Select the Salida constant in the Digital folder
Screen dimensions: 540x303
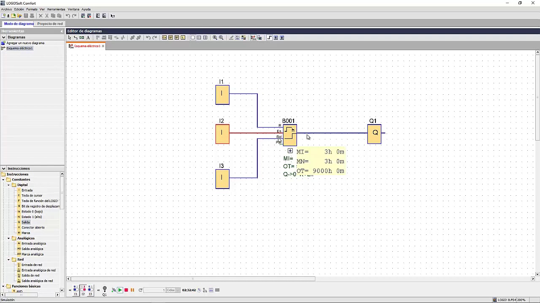[25, 222]
